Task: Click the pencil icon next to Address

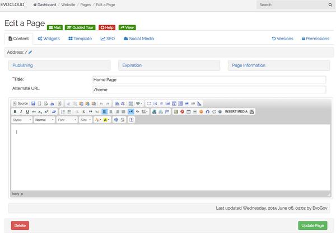Action: [x=30, y=52]
